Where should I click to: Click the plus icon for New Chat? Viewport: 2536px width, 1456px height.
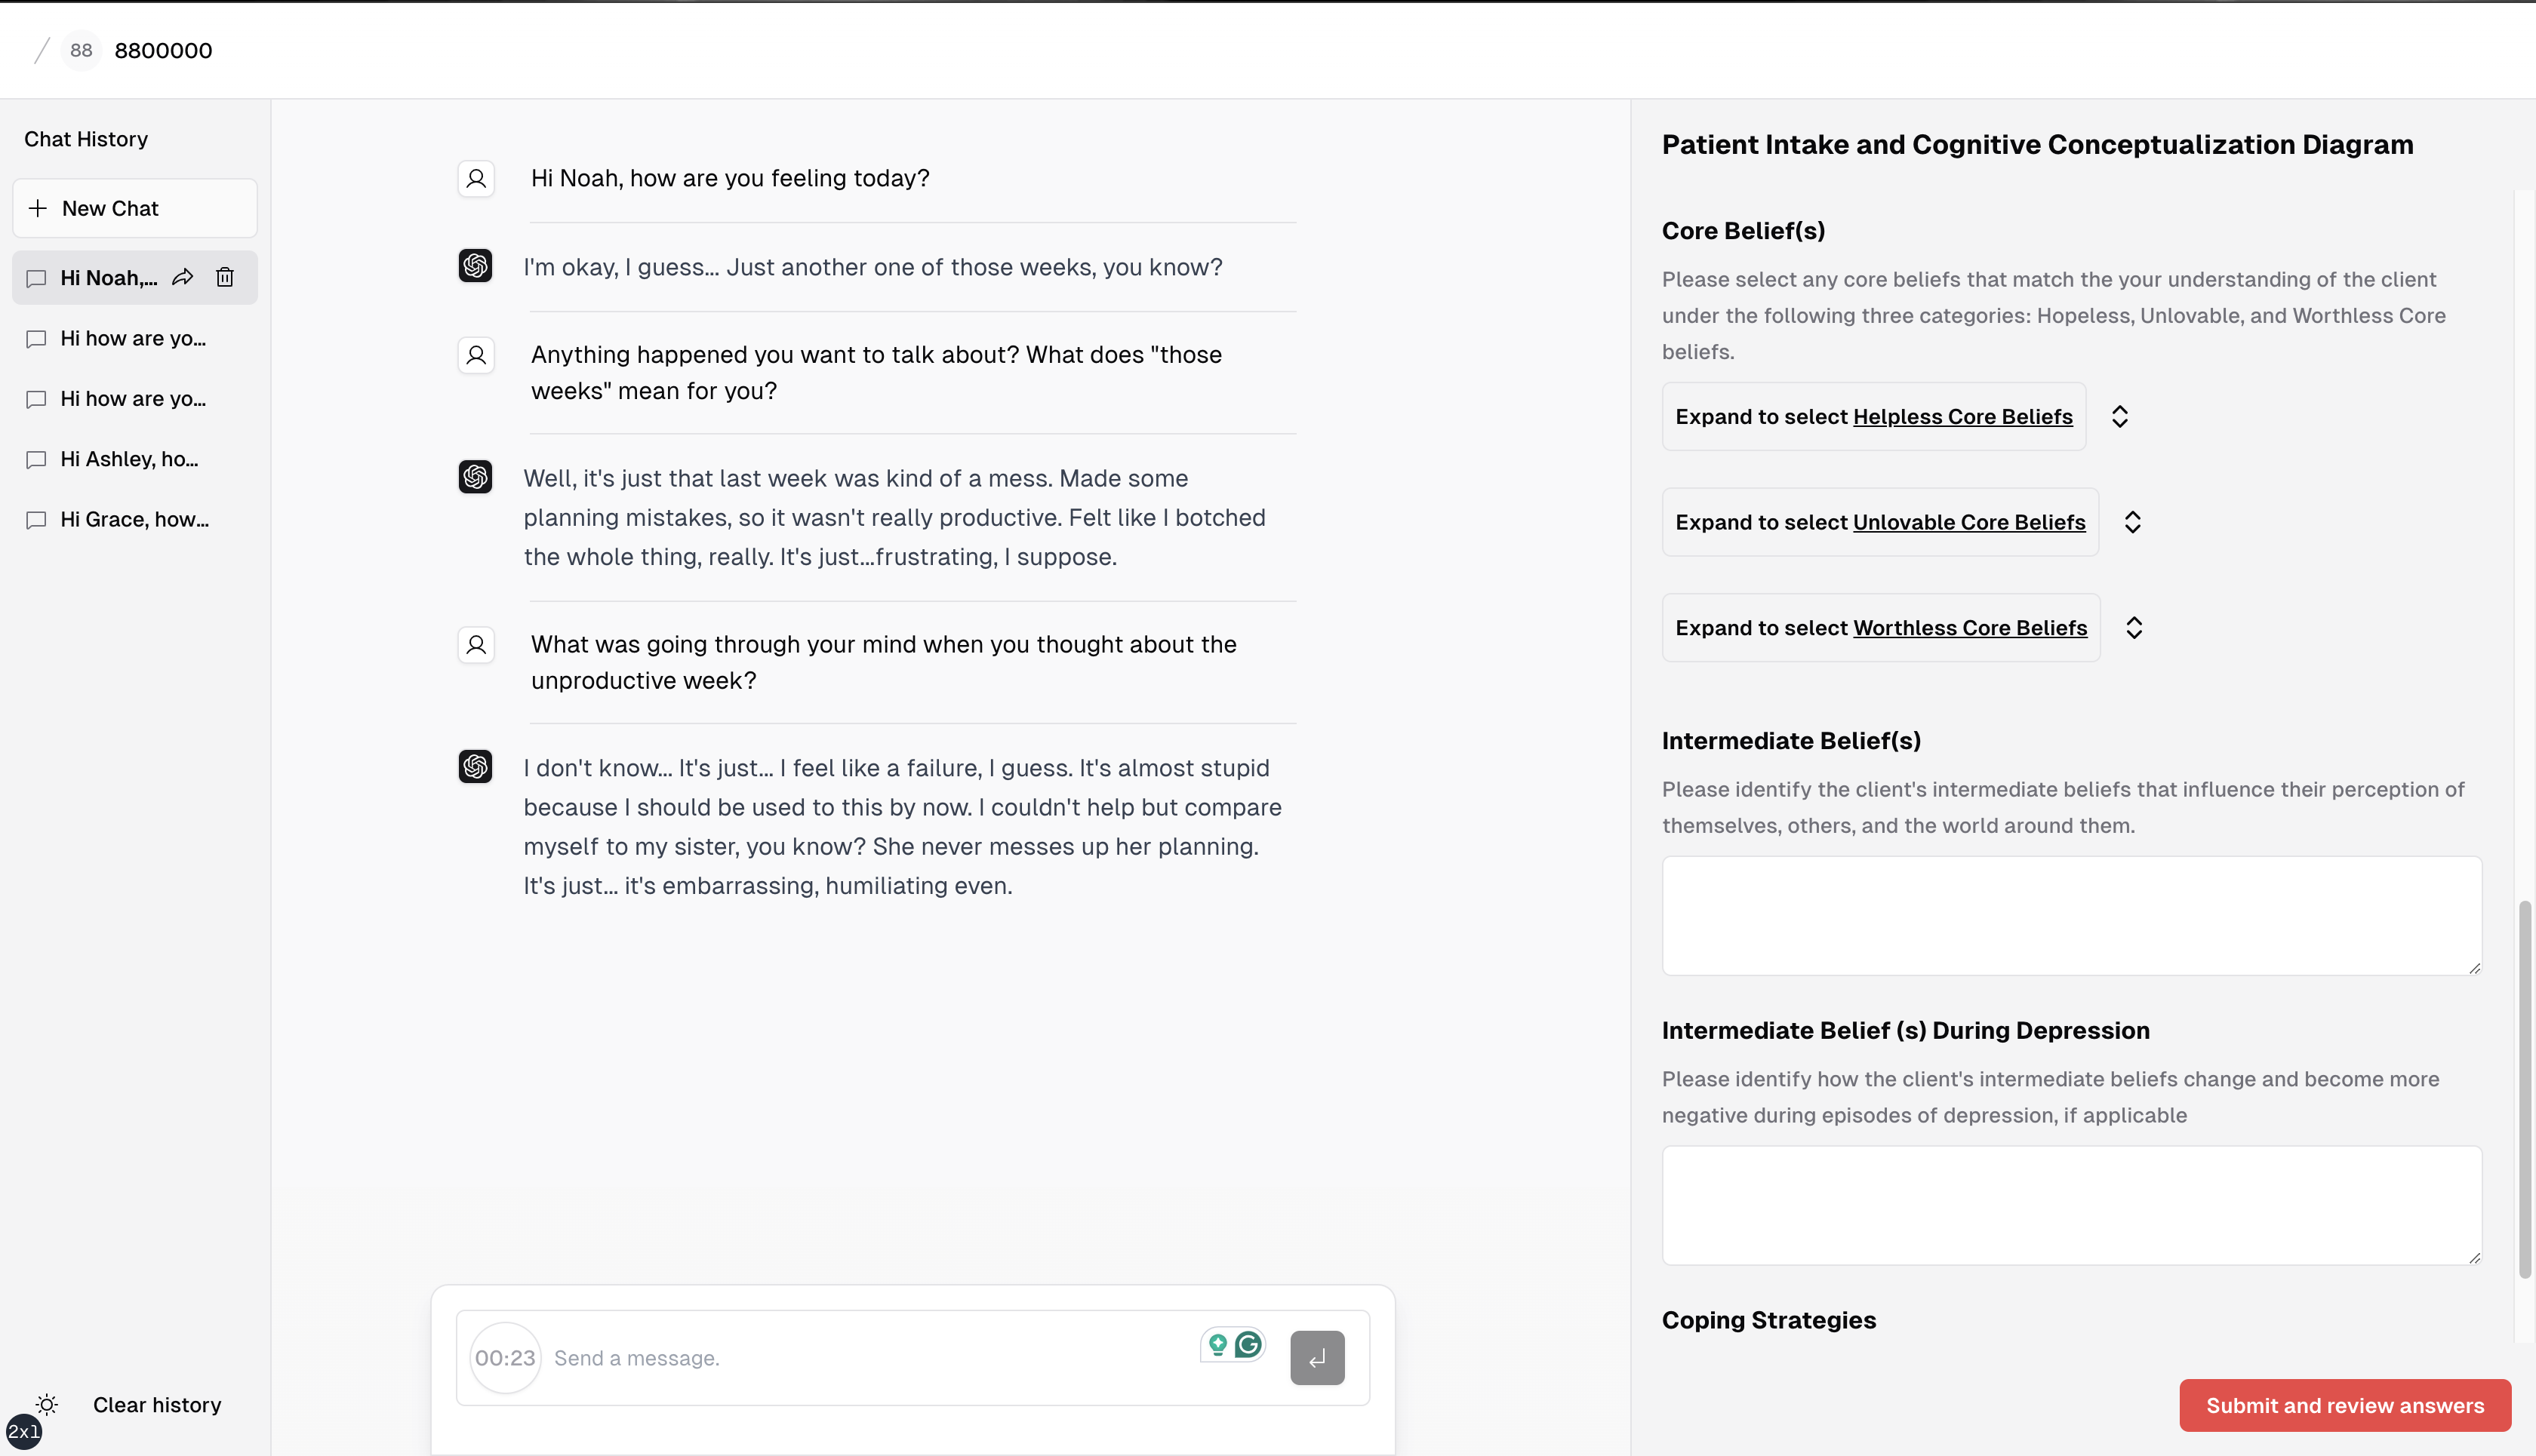38,208
